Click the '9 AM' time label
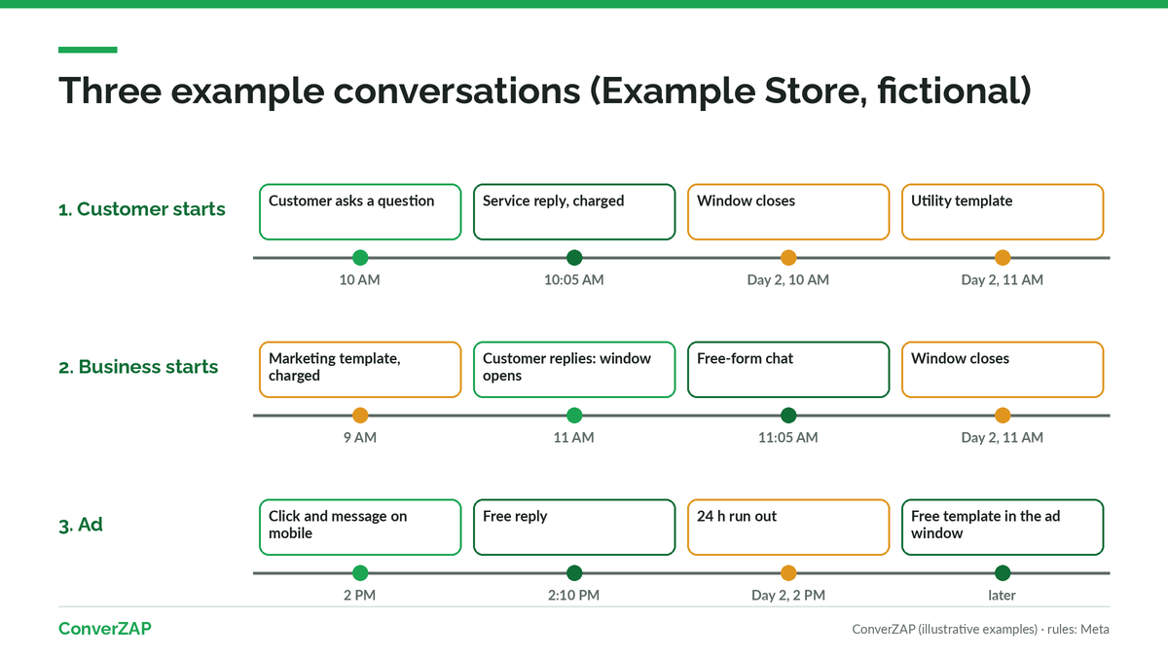 [x=360, y=438]
